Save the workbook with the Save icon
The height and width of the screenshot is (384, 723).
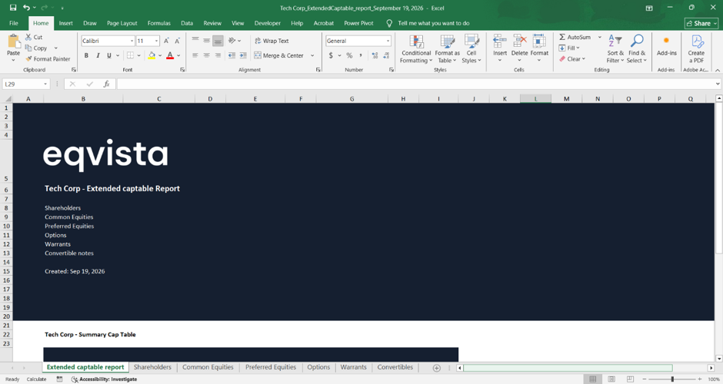(13, 8)
